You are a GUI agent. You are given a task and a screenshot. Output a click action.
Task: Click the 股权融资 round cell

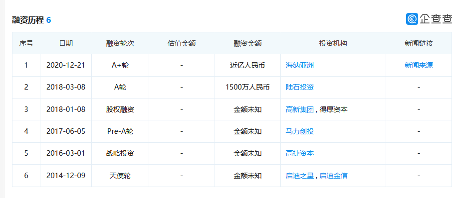[x=120, y=109]
